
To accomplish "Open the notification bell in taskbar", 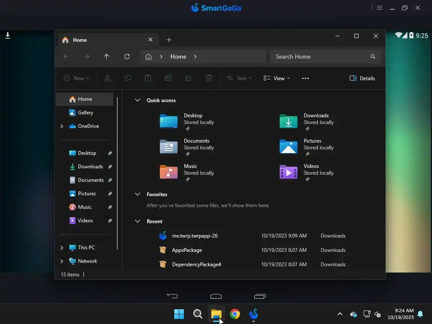I will pyautogui.click(x=421, y=314).
